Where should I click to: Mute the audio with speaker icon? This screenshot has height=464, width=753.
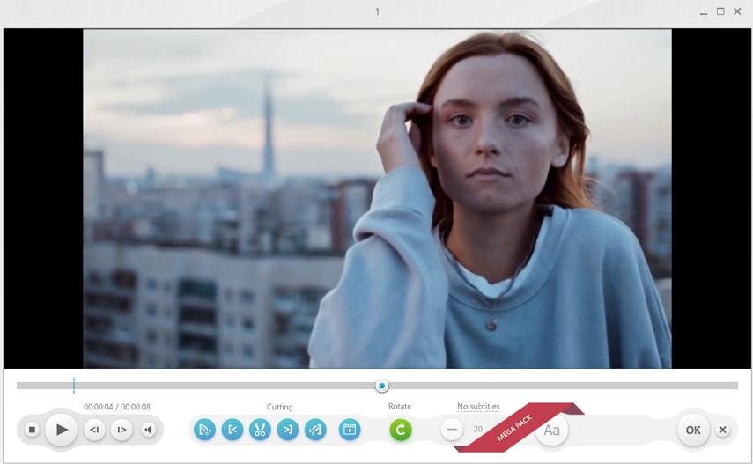click(148, 430)
